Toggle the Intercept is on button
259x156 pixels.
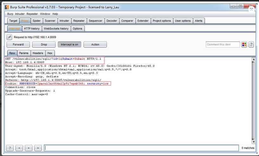click(x=70, y=45)
